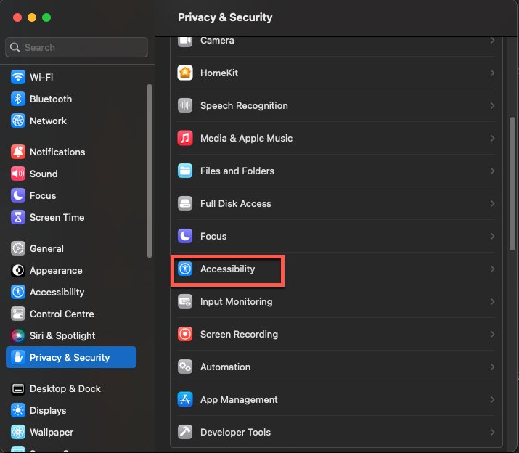Open the Full Disk Access label

click(236, 204)
